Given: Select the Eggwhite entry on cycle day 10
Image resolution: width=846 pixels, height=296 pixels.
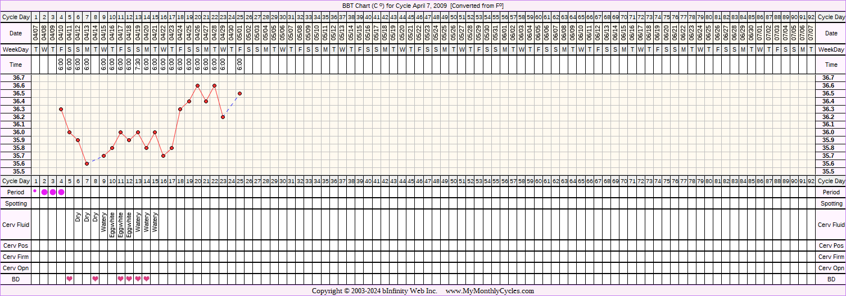Looking at the screenshot, I should 112,225.
